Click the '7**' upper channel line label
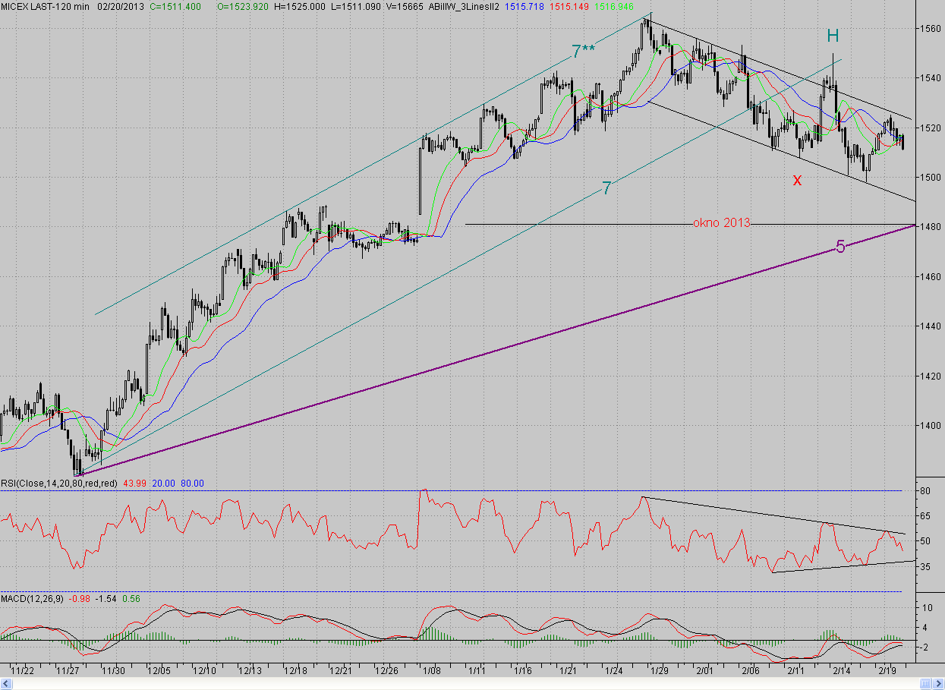This screenshot has height=690, width=945. [x=583, y=52]
